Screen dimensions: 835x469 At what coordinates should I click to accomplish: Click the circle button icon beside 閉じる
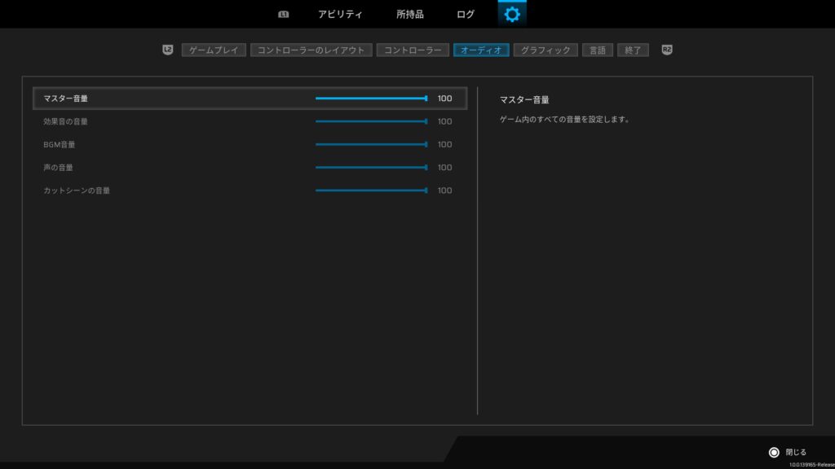click(774, 452)
